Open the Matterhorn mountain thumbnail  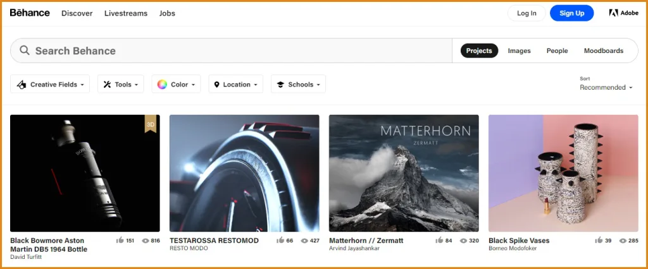click(404, 173)
